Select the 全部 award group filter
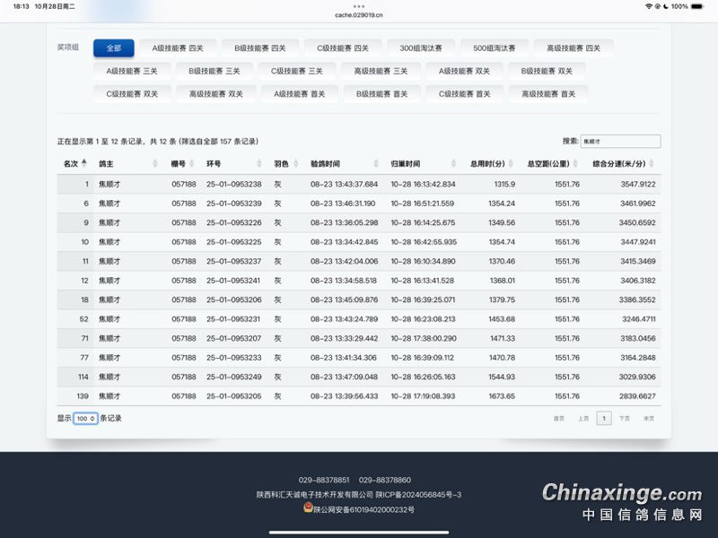This screenshot has height=538, width=718. tap(113, 48)
